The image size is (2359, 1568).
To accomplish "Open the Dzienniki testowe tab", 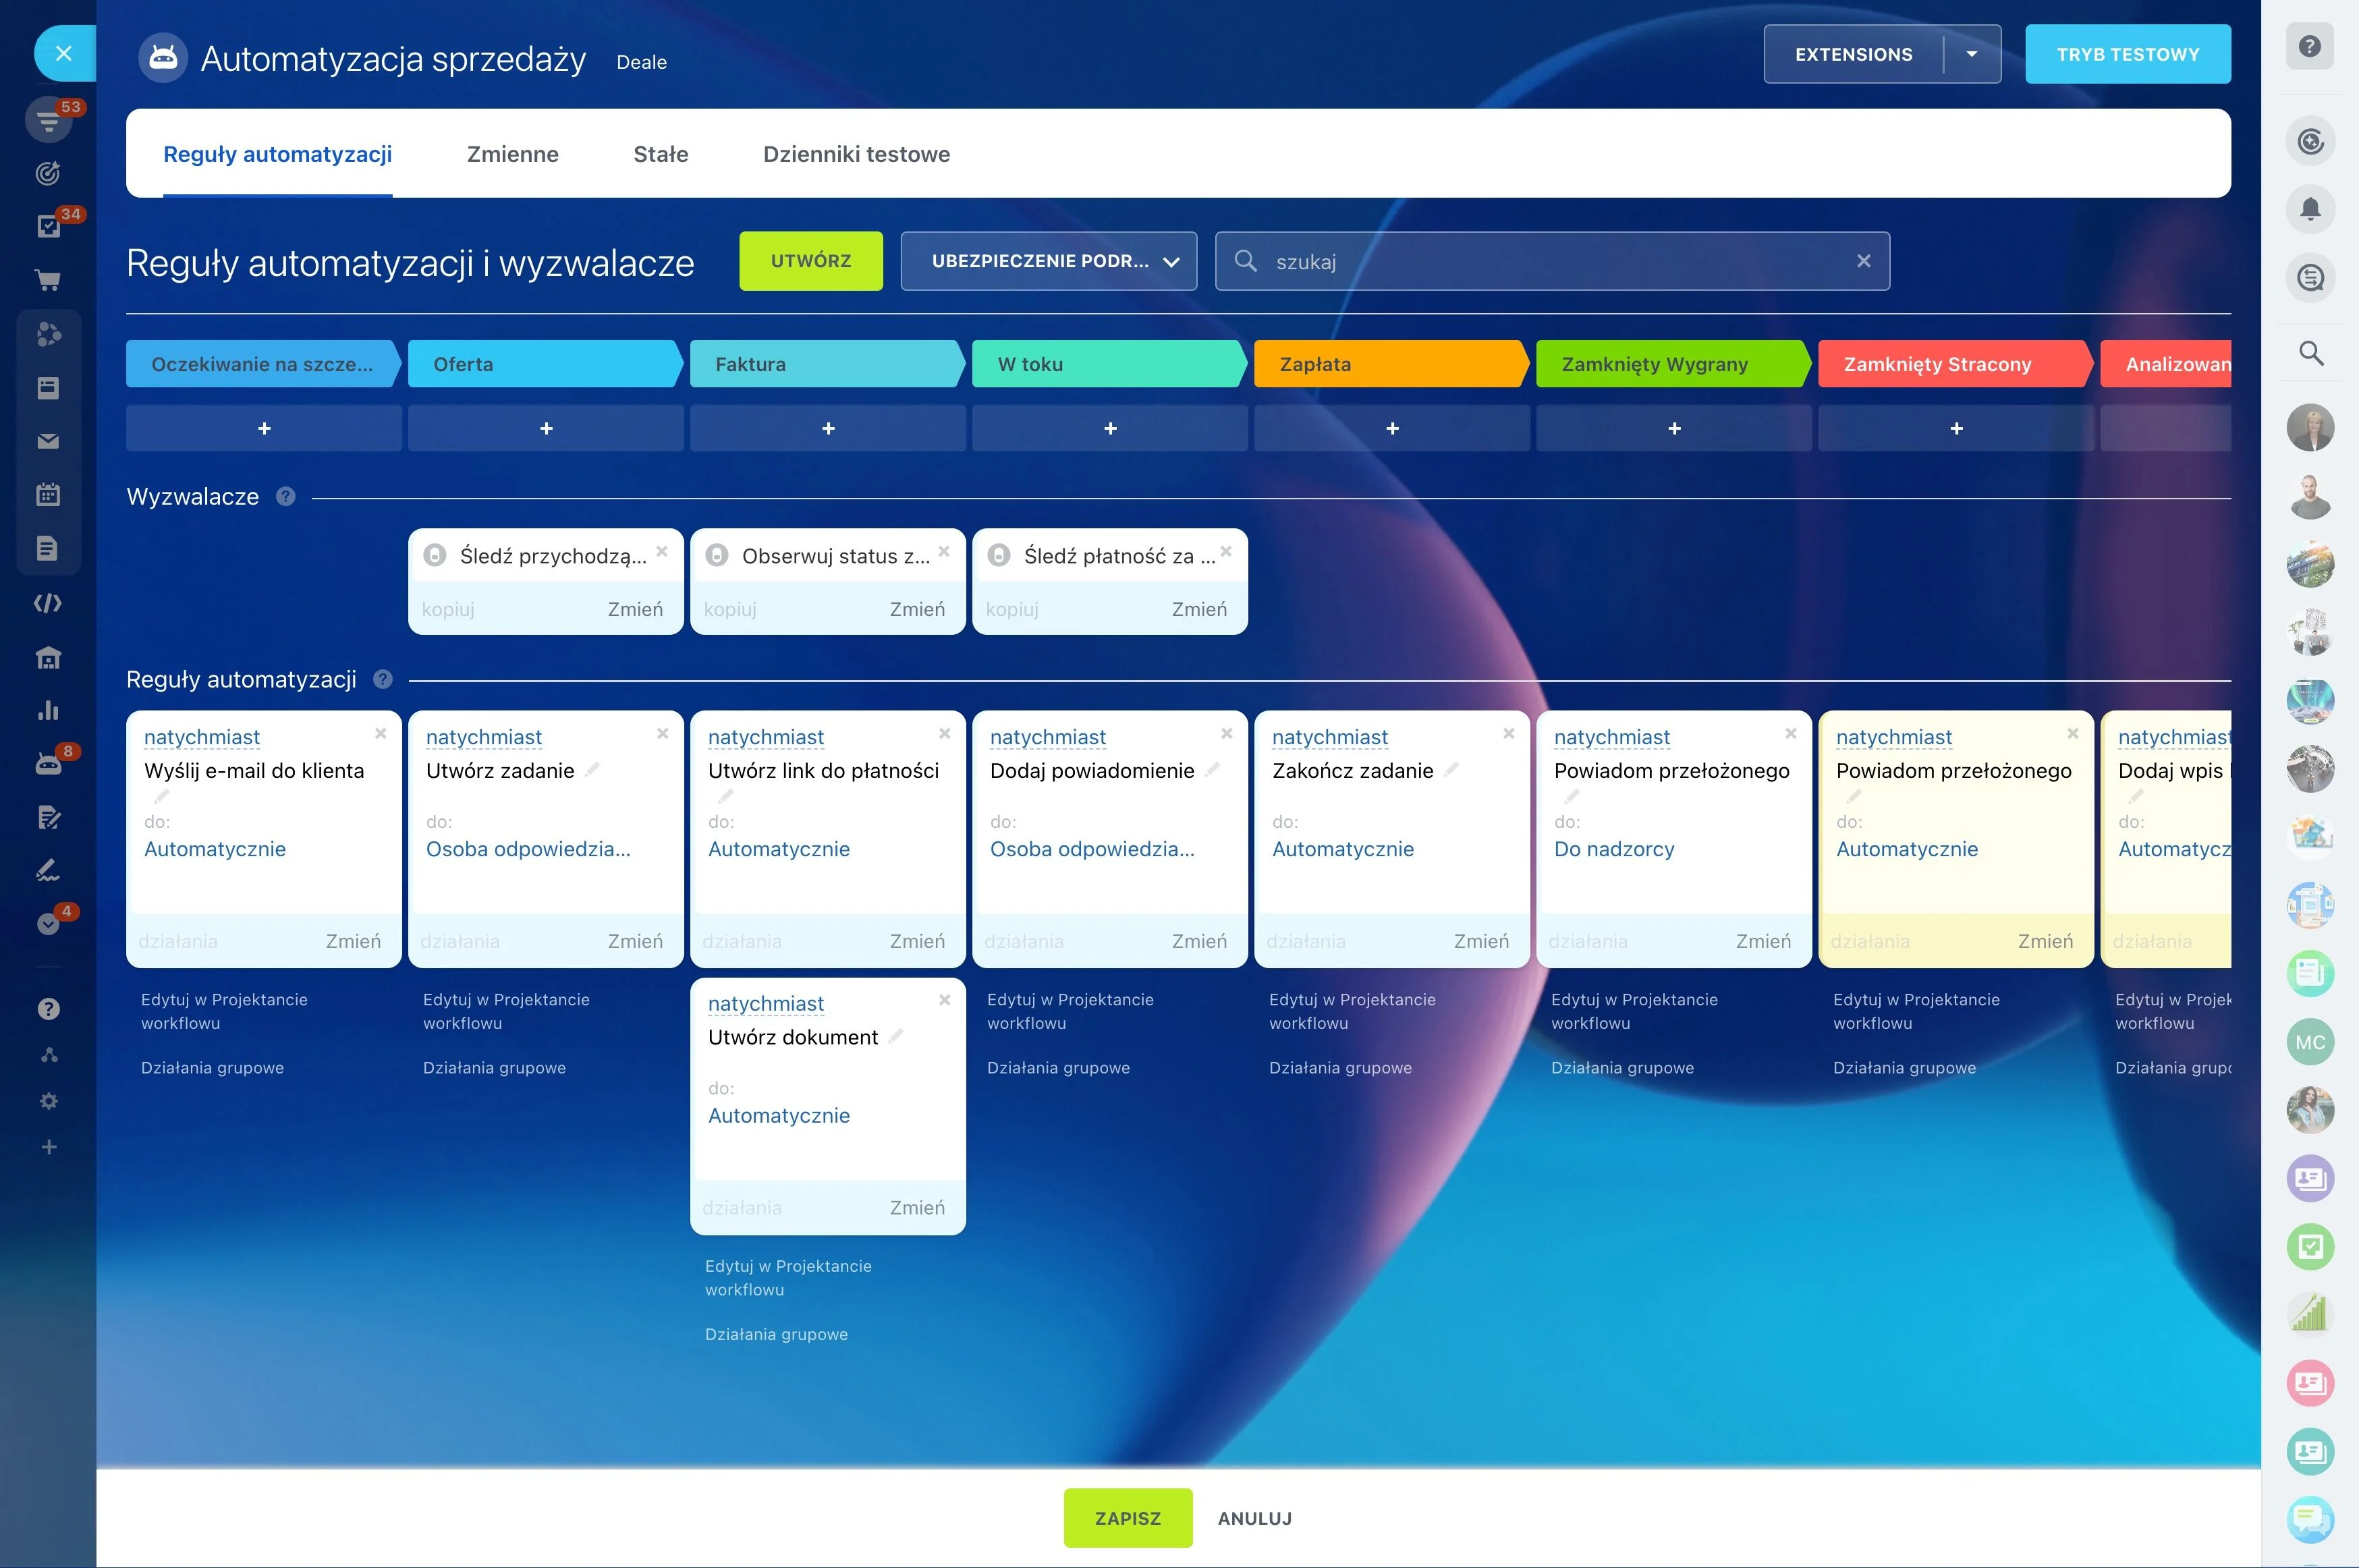I will (856, 154).
